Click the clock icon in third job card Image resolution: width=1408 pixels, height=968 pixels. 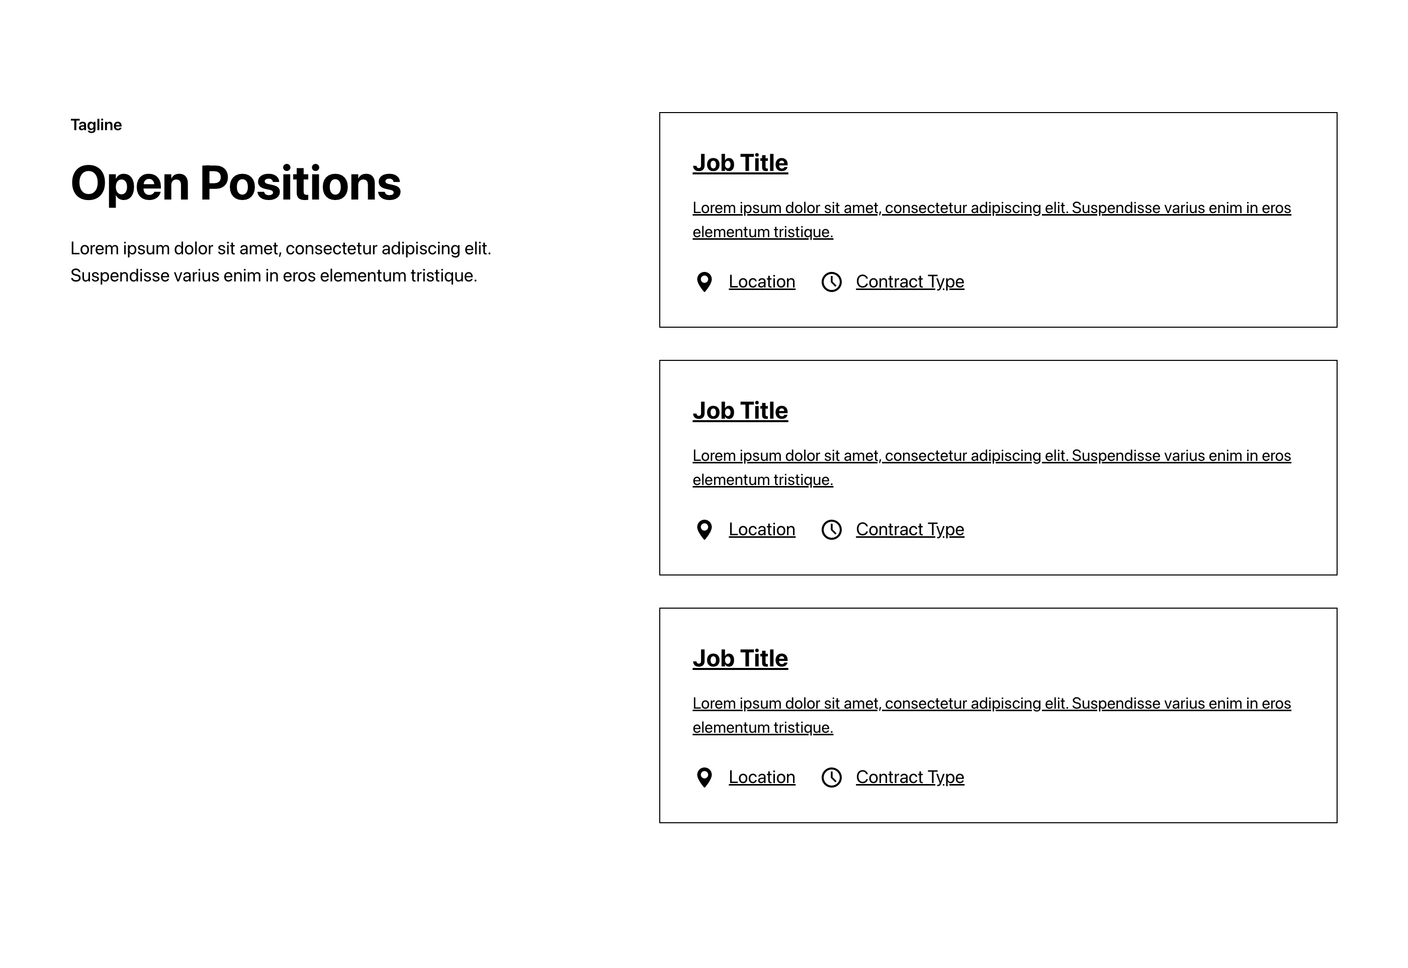(831, 778)
